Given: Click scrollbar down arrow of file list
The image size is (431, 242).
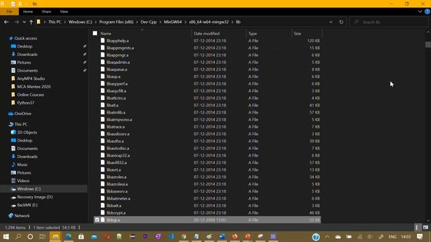Looking at the screenshot, I should tap(428, 220).
